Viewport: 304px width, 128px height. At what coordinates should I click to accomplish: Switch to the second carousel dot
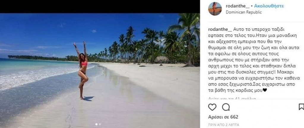tap(100, 124)
